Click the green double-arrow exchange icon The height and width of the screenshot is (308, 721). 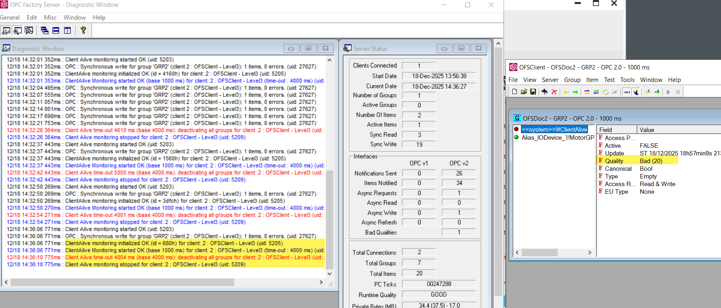click(596, 92)
